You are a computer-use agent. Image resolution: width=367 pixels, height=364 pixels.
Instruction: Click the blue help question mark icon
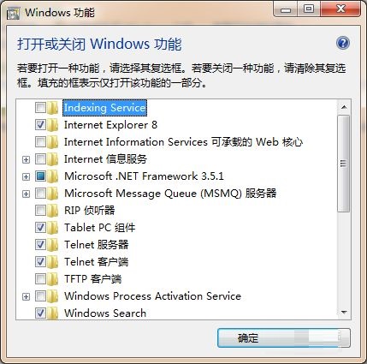pos(343,43)
